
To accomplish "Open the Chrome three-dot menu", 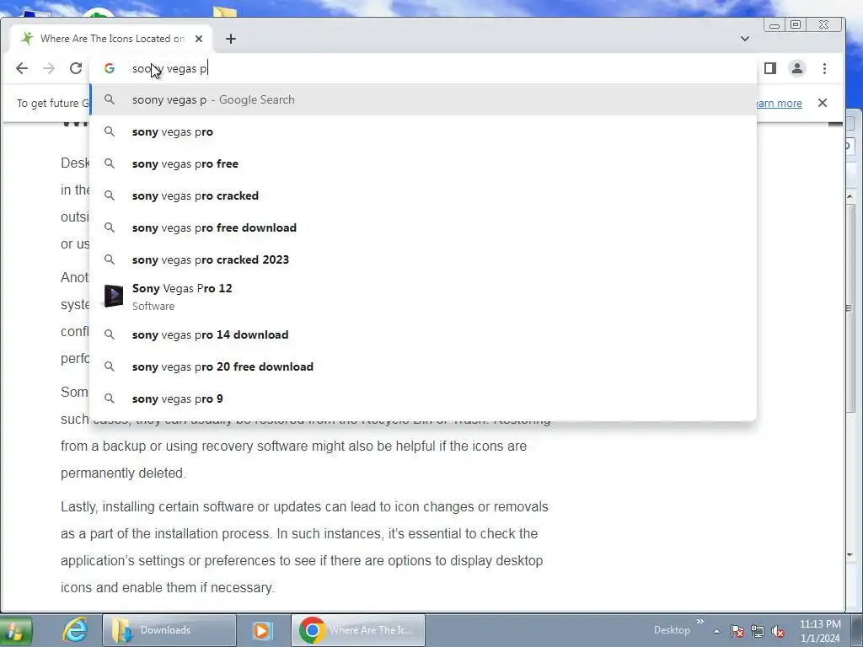I will [824, 68].
